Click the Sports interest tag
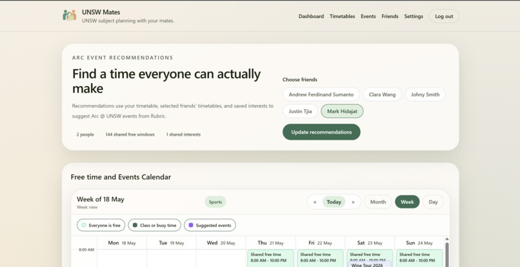 (215, 202)
